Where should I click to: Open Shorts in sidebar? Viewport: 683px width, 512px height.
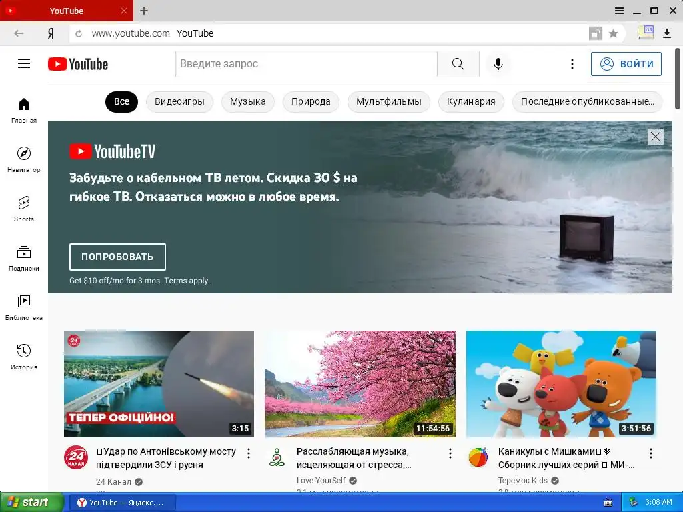[24, 209]
